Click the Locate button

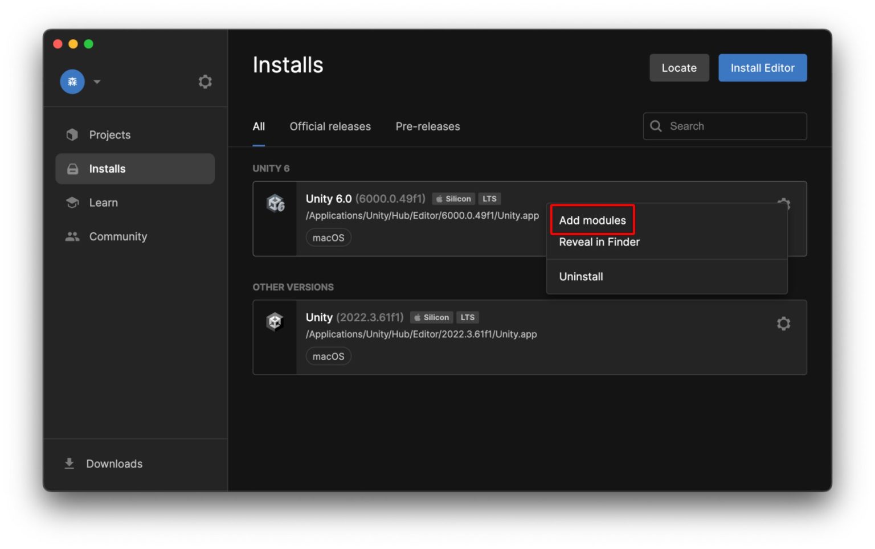pyautogui.click(x=678, y=67)
